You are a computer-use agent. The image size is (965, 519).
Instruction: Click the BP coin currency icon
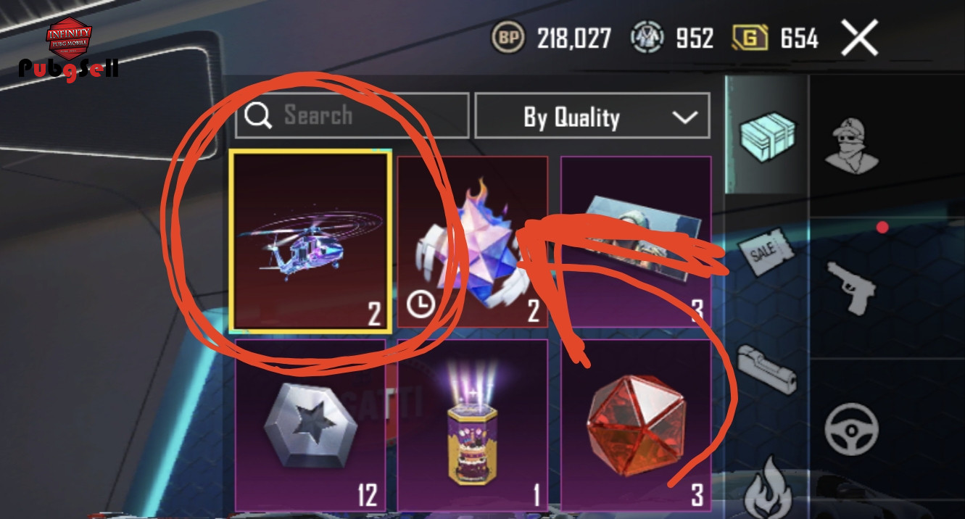tap(509, 38)
